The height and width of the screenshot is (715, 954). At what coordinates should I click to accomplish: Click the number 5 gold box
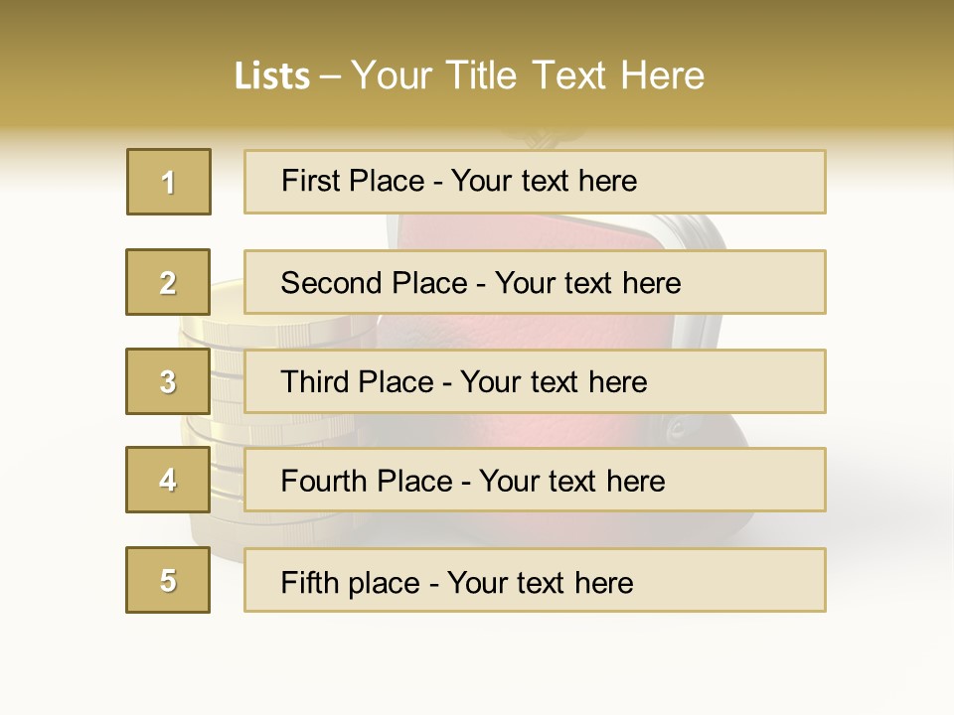168,580
